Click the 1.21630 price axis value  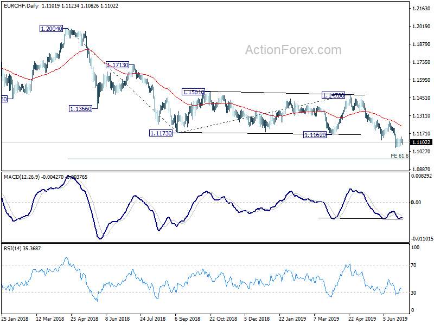422,9
